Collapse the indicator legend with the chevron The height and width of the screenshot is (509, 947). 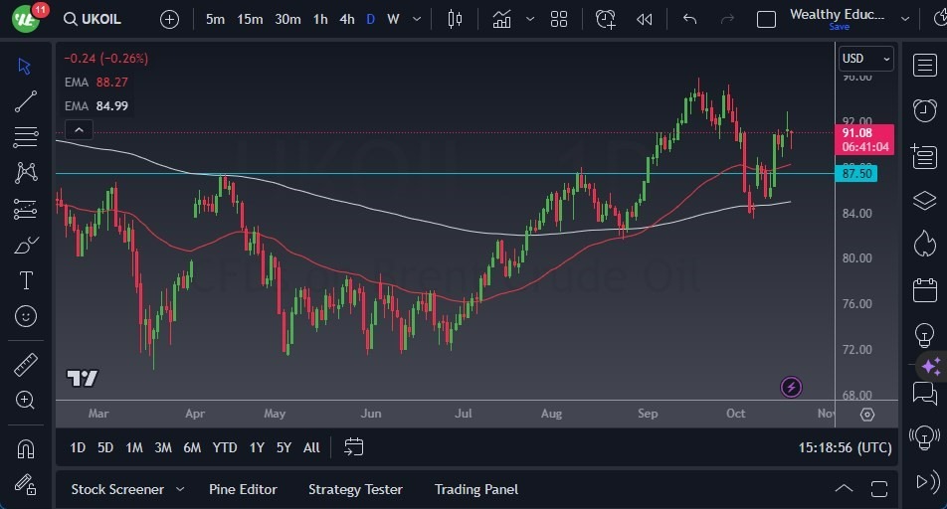pyautogui.click(x=79, y=129)
